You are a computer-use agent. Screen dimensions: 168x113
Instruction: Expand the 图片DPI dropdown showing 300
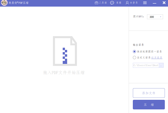tap(155, 17)
